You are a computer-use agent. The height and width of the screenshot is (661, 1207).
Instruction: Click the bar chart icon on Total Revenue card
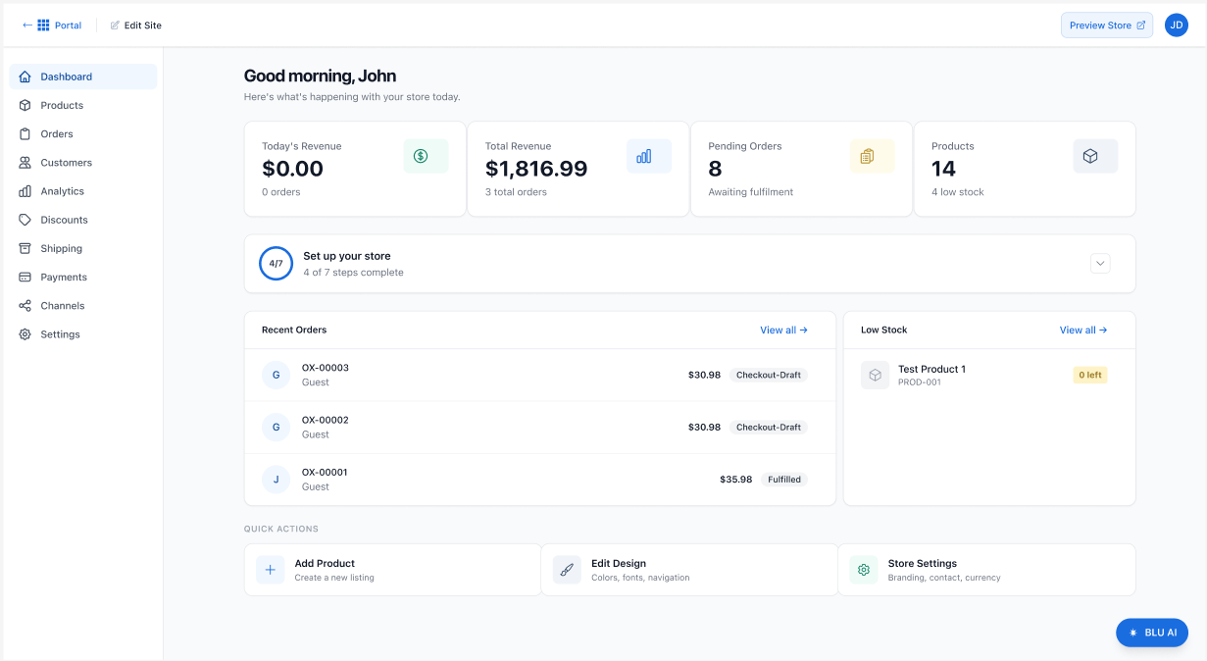tap(644, 156)
